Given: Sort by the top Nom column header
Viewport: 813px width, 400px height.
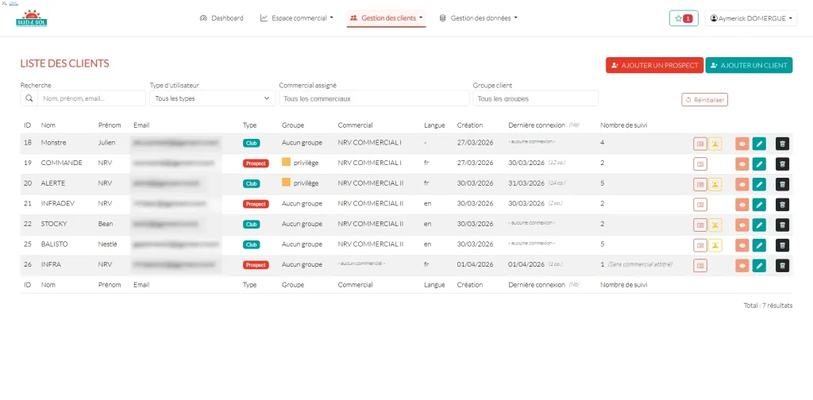Looking at the screenshot, I should (48, 125).
